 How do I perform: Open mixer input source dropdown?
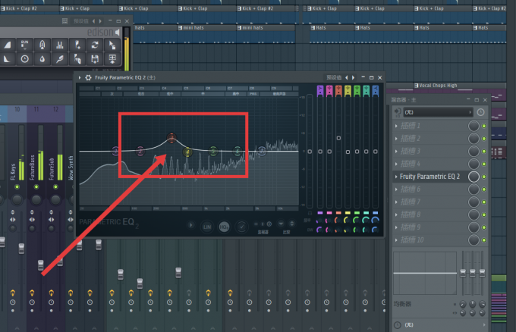pos(439,112)
